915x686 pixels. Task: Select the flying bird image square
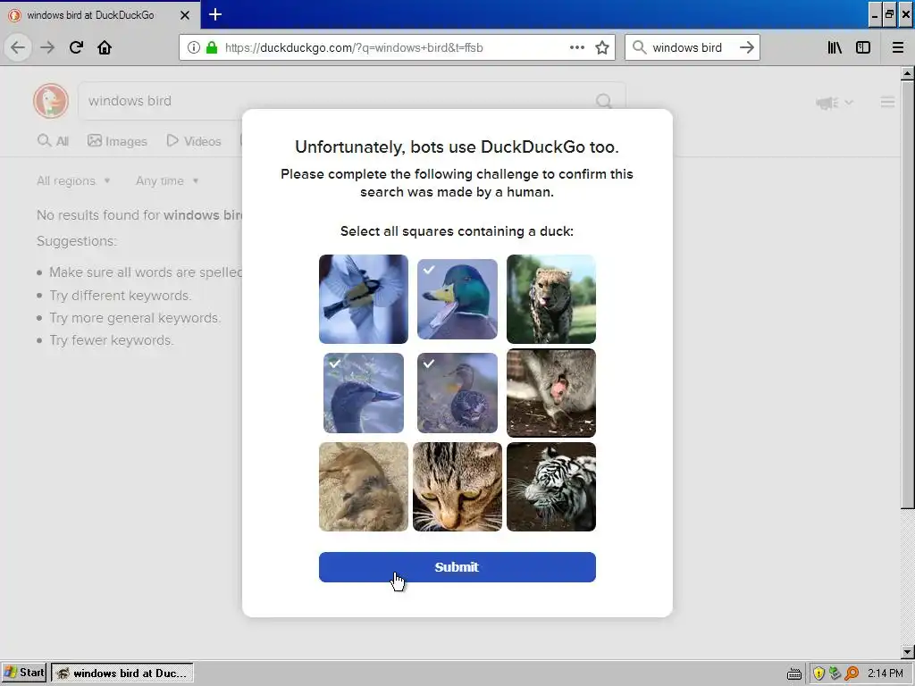click(x=364, y=299)
